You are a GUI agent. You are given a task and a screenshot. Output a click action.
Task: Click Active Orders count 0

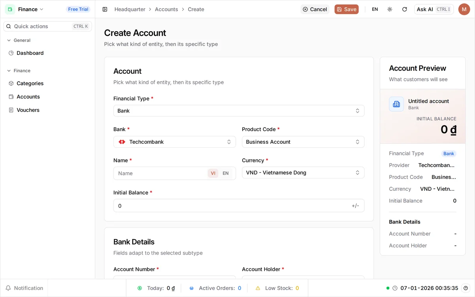pos(239,288)
